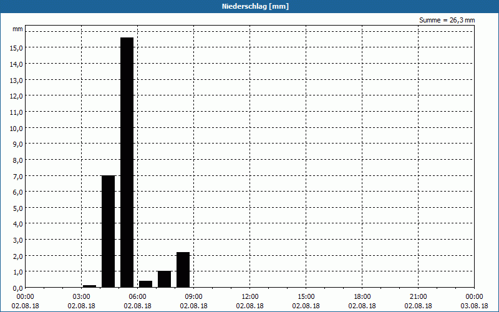Click the '3,0' y-axis label
The width and height of the screenshot is (499, 312).
18,240
